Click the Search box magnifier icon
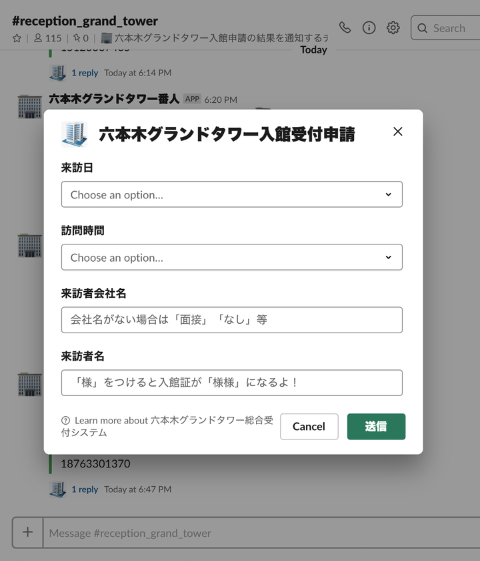The width and height of the screenshot is (480, 561). click(x=422, y=28)
